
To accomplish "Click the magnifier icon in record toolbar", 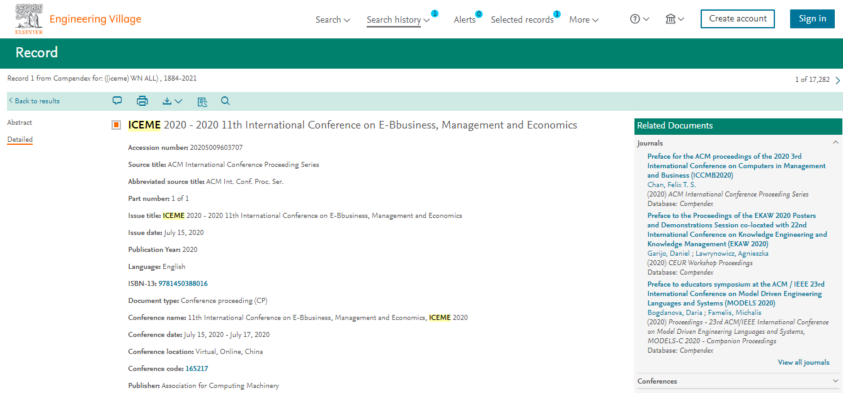I will point(226,101).
